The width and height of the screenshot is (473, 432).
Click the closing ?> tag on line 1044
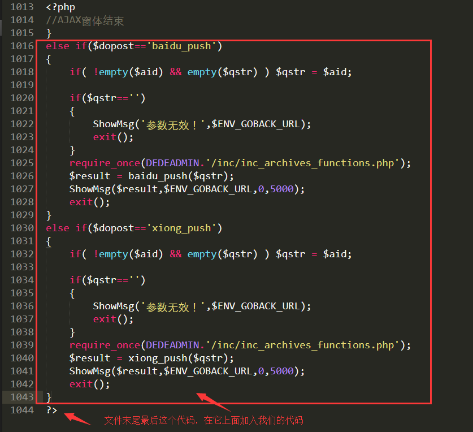(x=51, y=410)
